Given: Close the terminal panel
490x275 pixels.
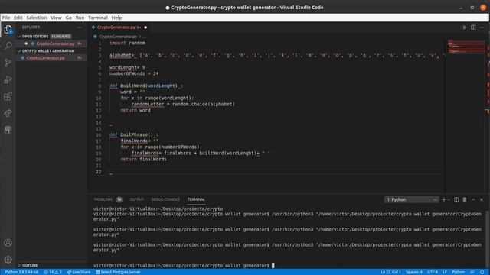Looking at the screenshot, I should 482,199.
